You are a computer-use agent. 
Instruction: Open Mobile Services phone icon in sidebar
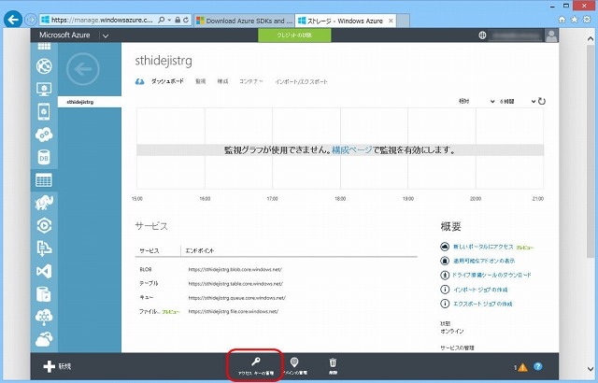(x=44, y=112)
